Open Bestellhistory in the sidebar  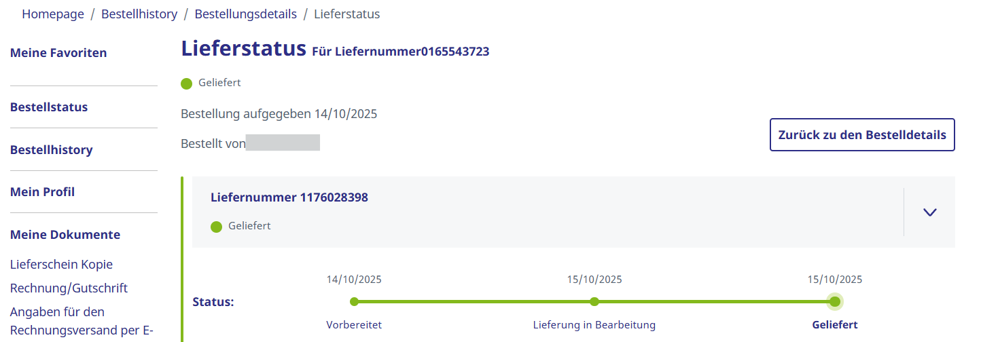[51, 150]
